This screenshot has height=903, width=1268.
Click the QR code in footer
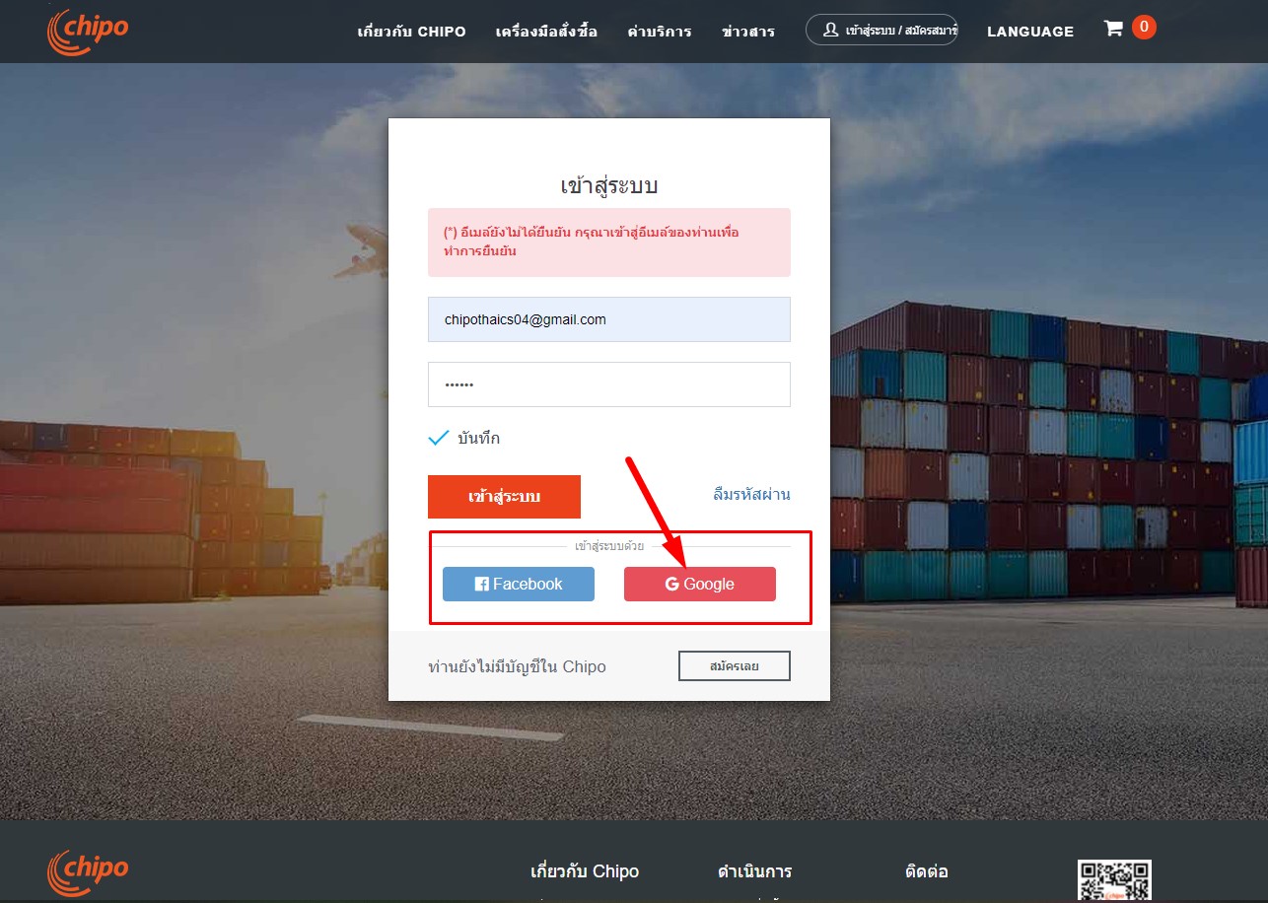coord(1114,880)
